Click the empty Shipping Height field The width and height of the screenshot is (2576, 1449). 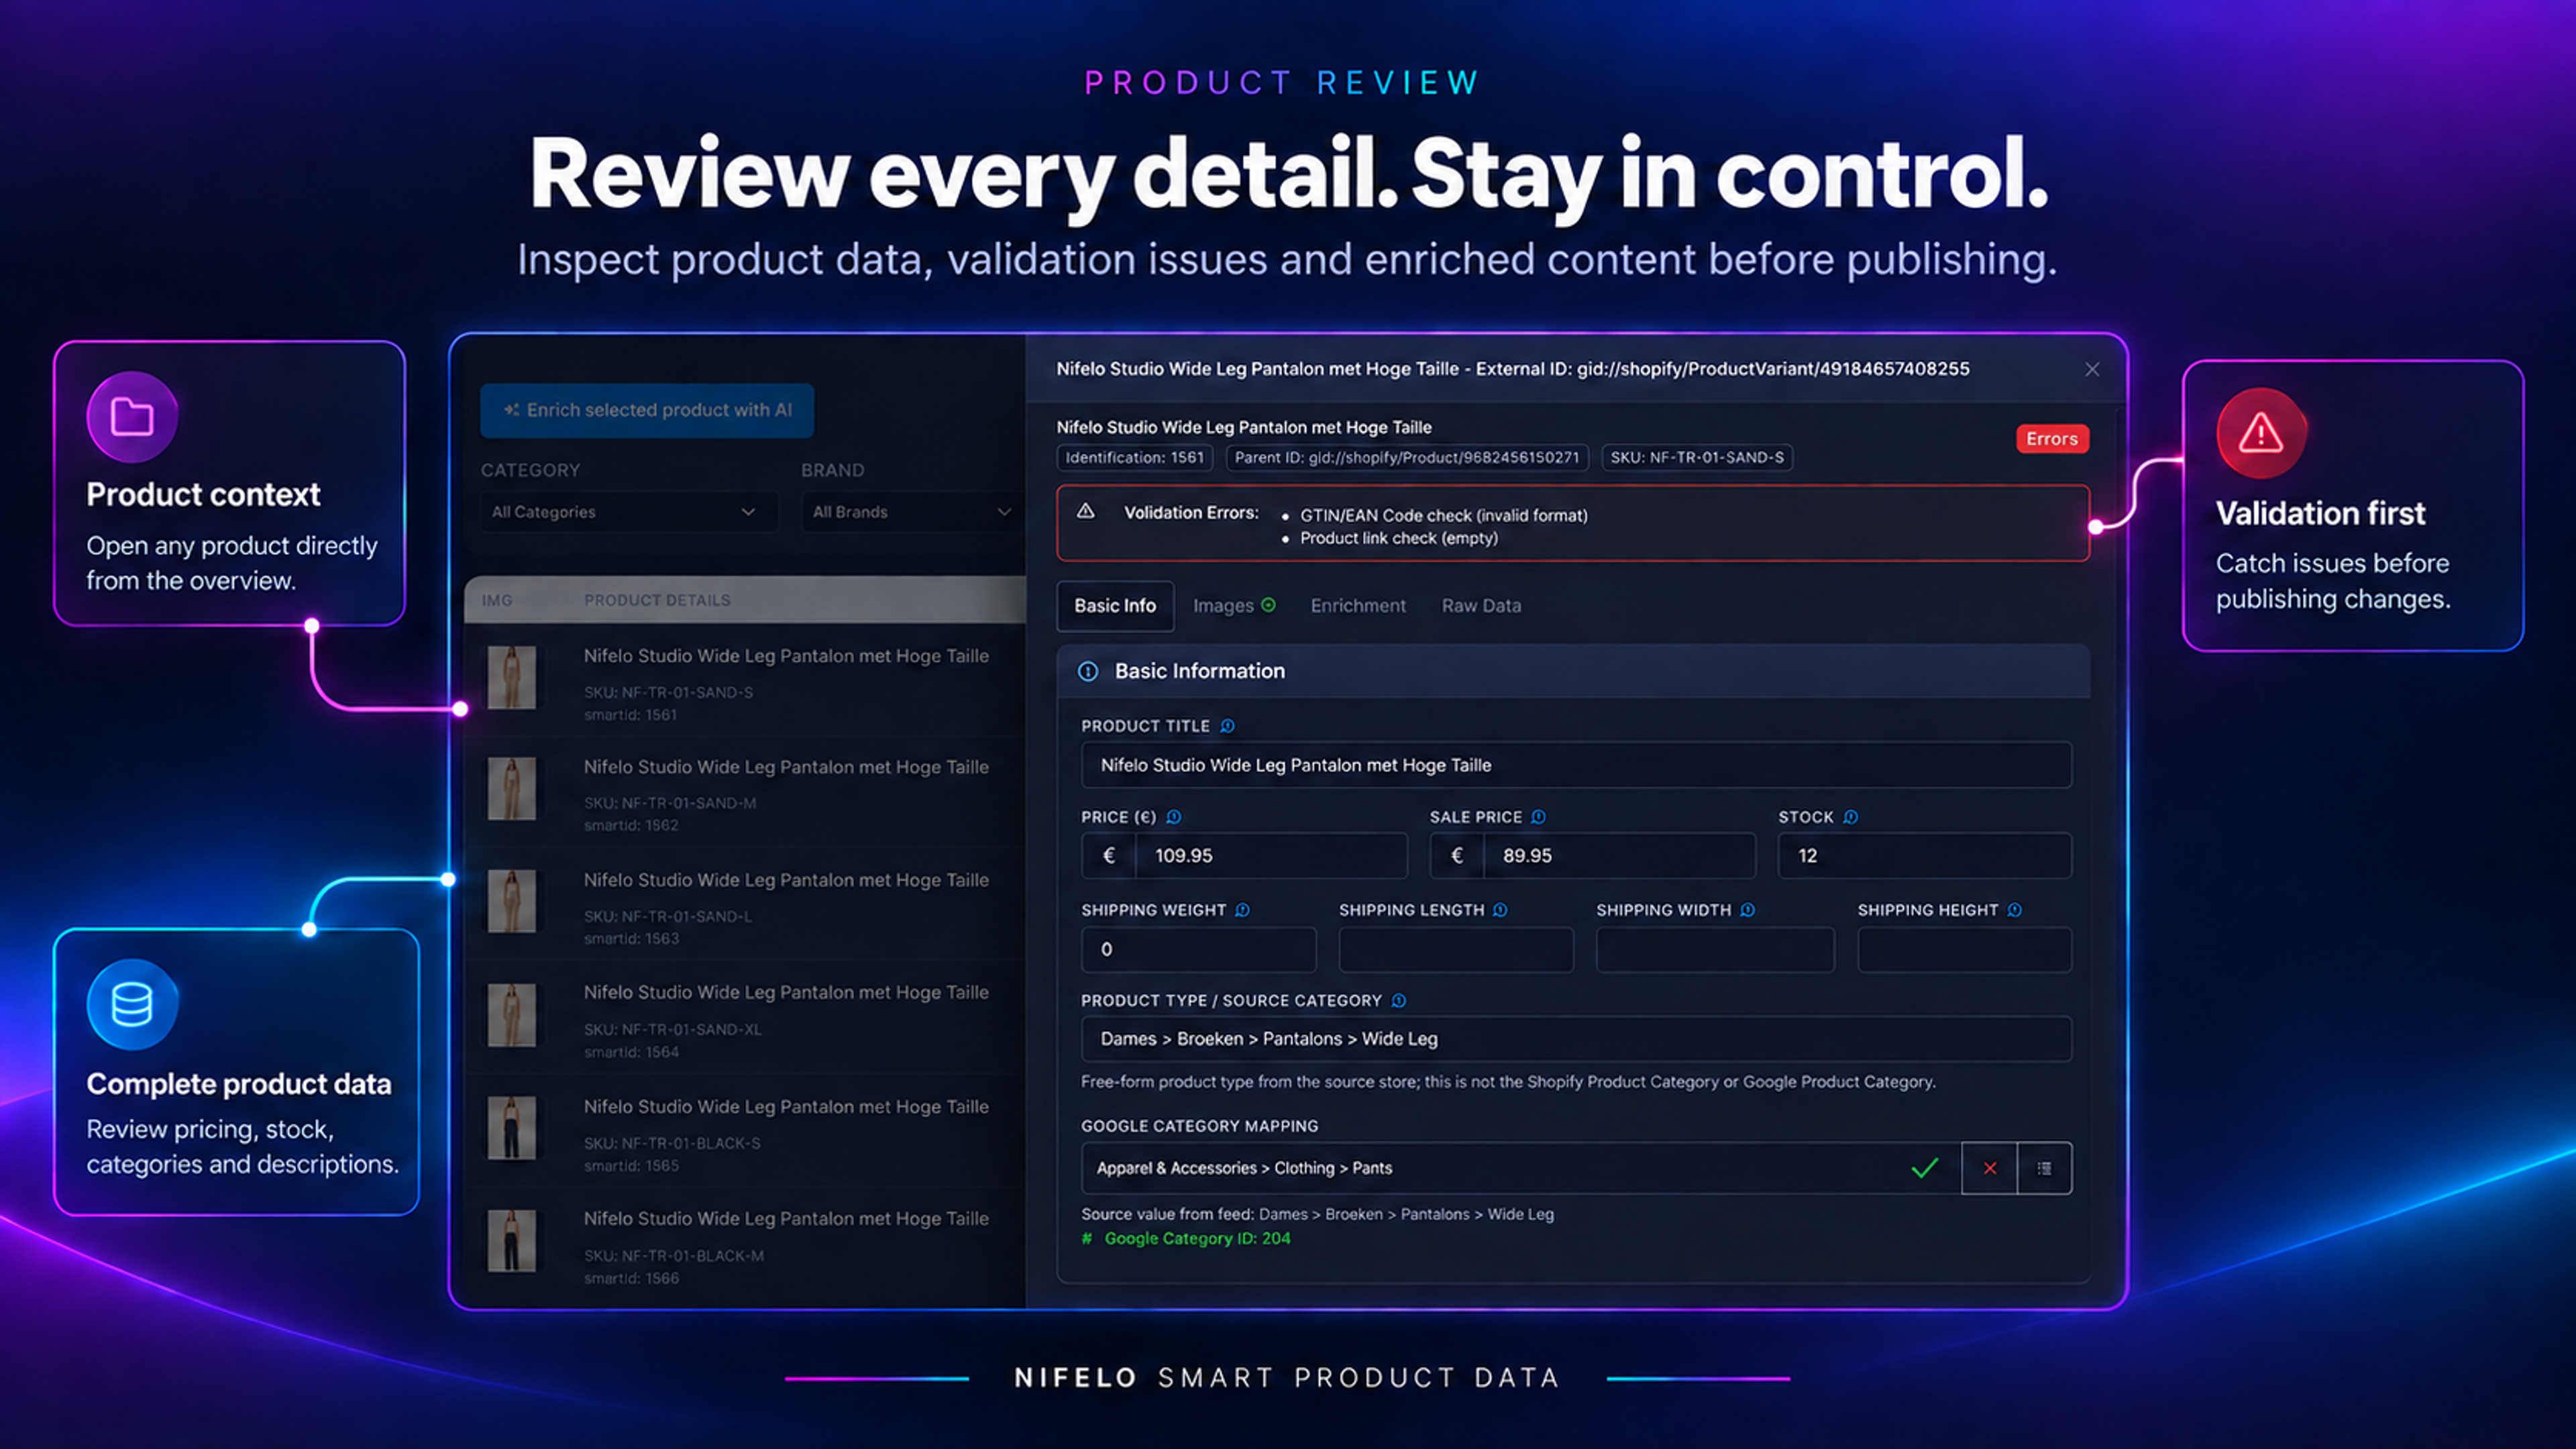click(1965, 950)
